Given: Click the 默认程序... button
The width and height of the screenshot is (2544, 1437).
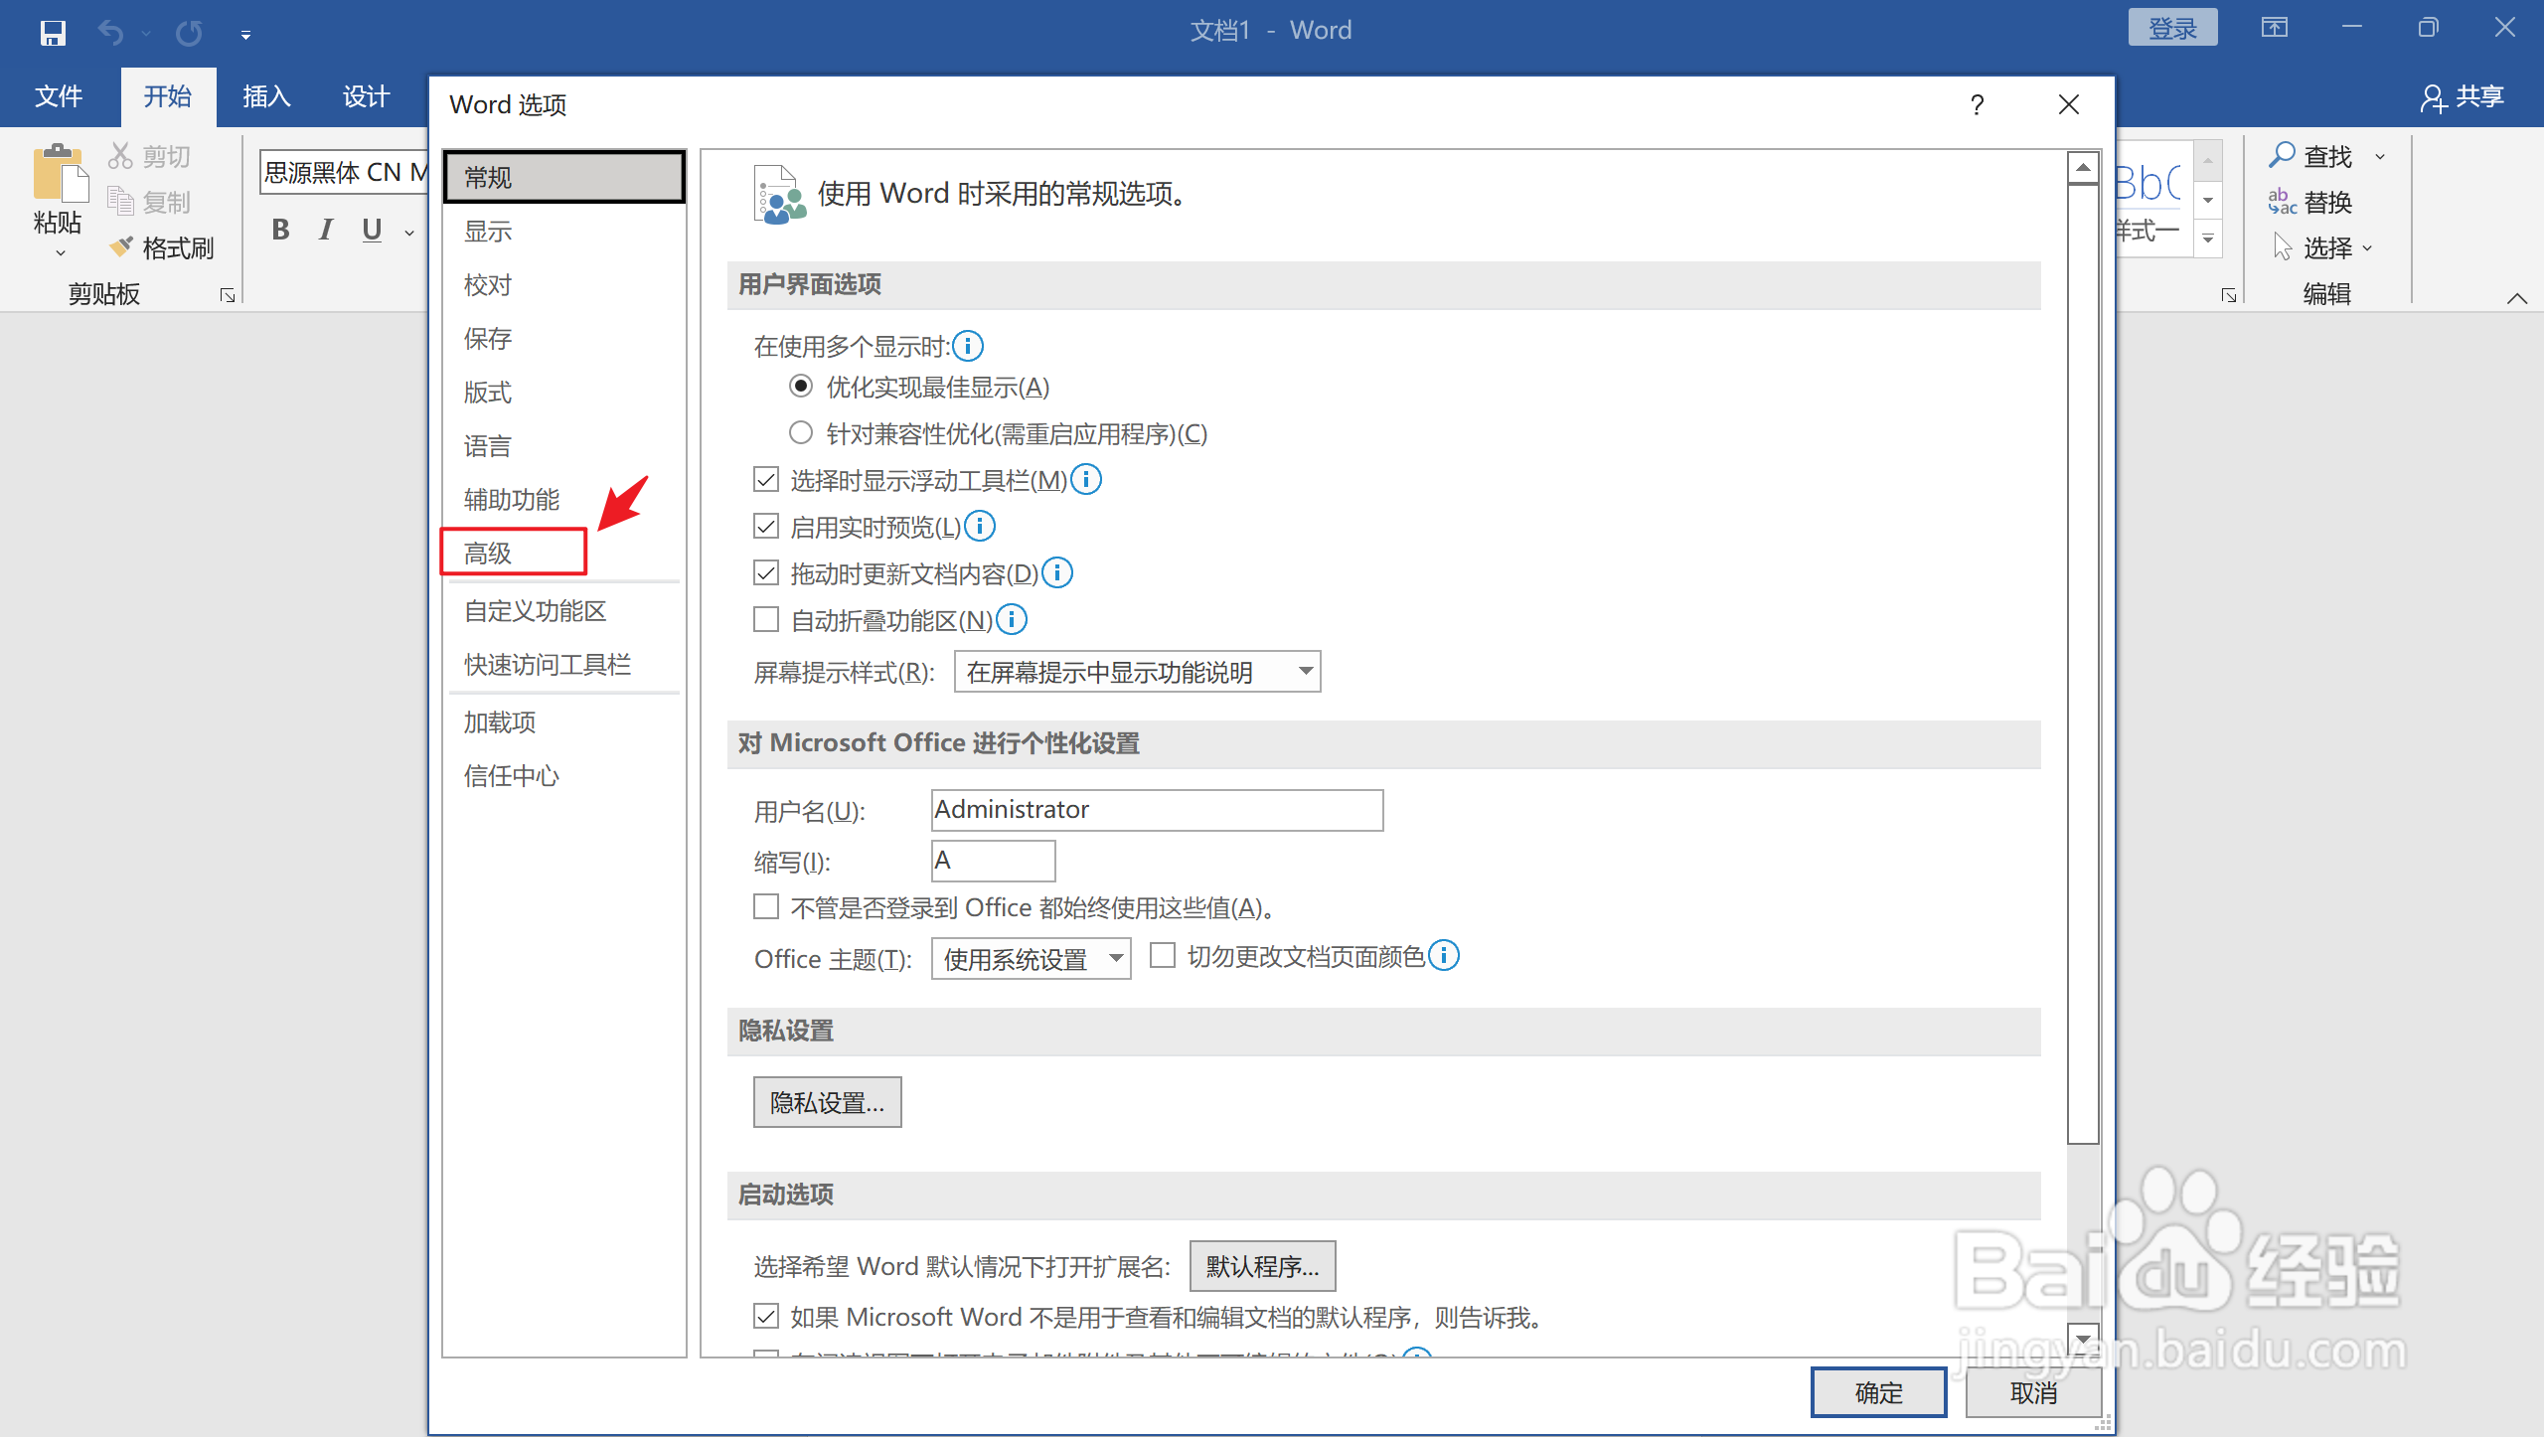Looking at the screenshot, I should click(1262, 1265).
